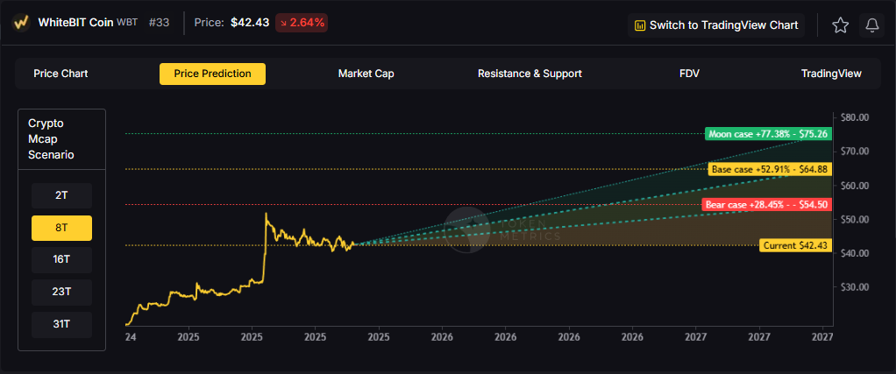Select the Price Prediction tab
The width and height of the screenshot is (896, 374).
click(x=212, y=74)
